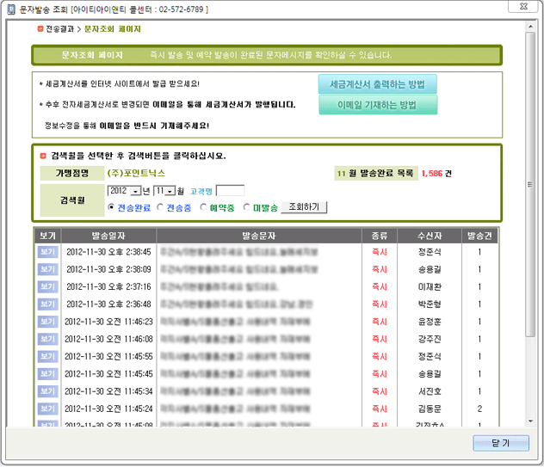Viewport: 544px width, 467px height.
Task: Choose the 전송중 radio option
Action: tap(160, 207)
